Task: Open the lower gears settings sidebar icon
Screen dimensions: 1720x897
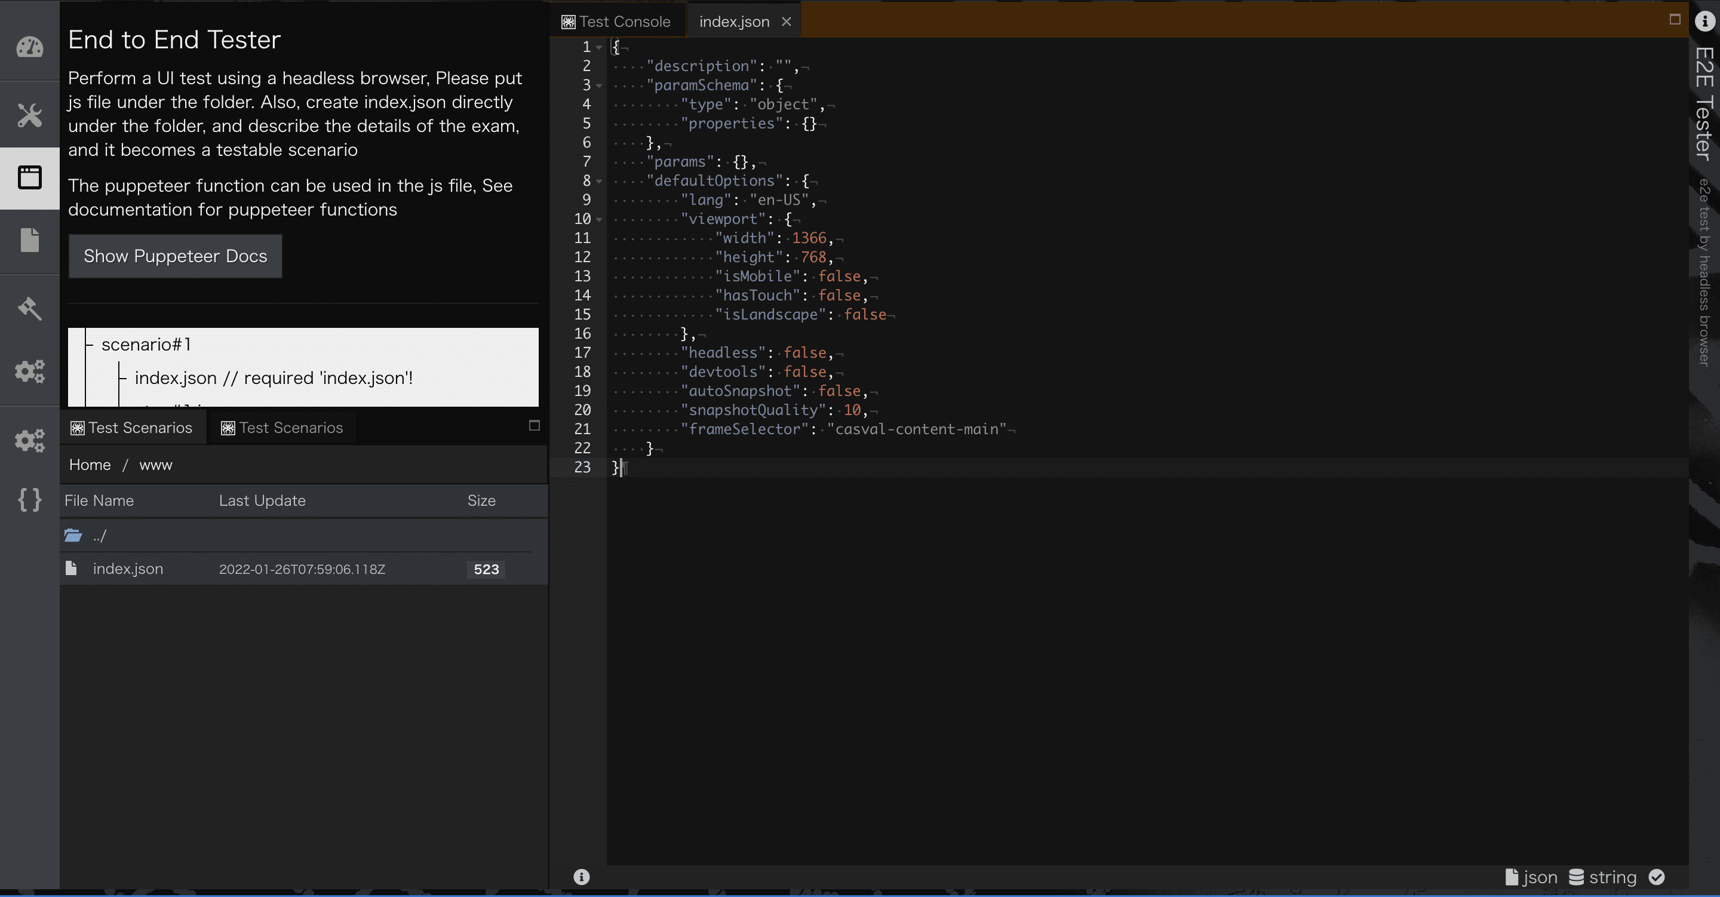Action: coord(29,440)
